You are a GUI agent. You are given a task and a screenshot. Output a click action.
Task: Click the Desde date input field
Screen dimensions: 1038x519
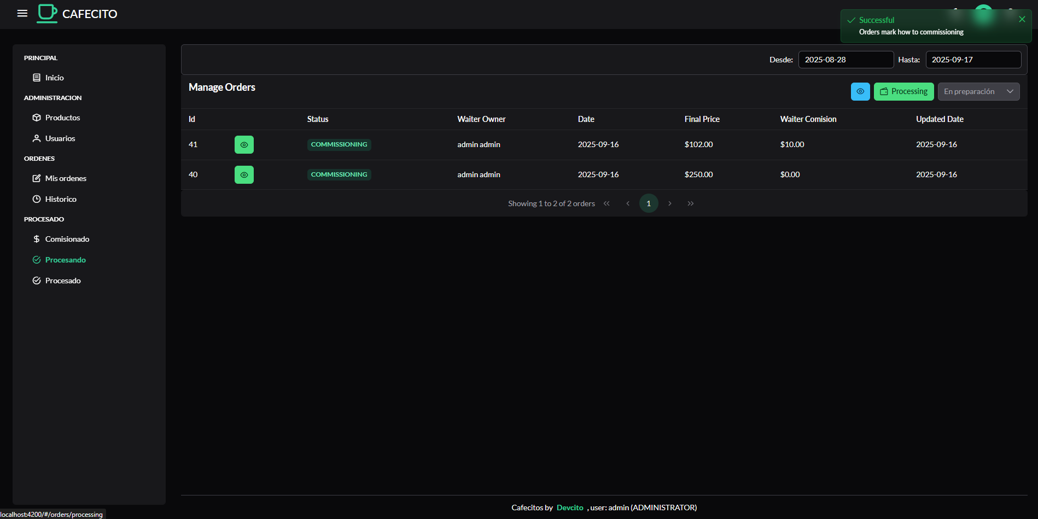(x=845, y=60)
